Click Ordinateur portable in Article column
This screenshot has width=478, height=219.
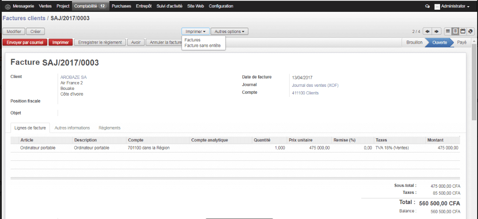[x=38, y=148]
